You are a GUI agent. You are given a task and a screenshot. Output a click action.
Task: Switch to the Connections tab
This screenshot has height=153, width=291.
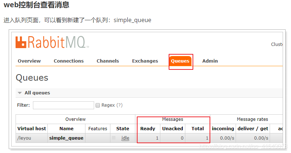pos(69,61)
